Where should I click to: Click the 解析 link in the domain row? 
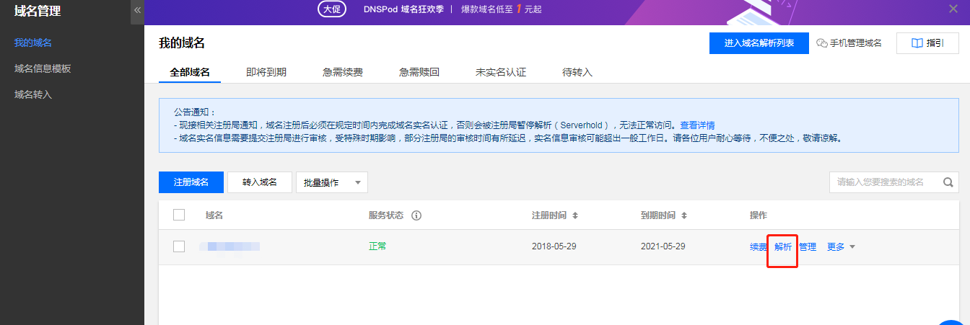click(x=783, y=246)
